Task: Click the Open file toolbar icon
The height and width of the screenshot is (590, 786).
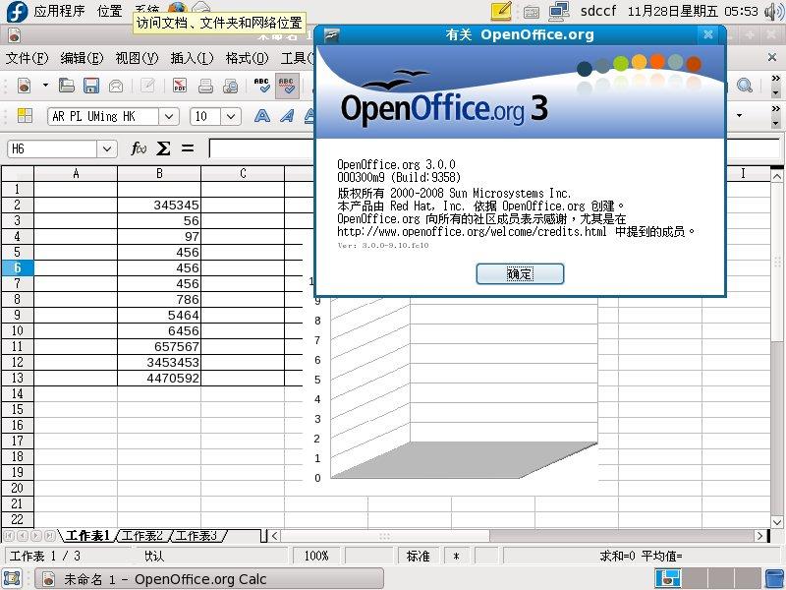Action: (66, 86)
